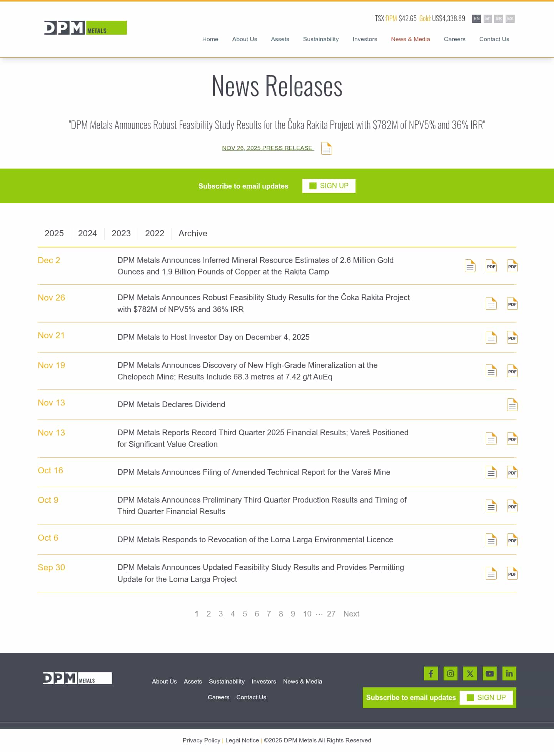554x752 pixels.
Task: Open document icon for Third Quarter 2025 Financial Results
Action: tap(491, 439)
